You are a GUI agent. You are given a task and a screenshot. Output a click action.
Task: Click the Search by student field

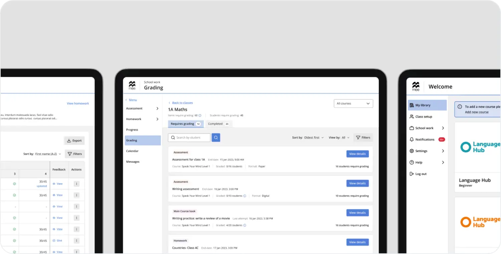pyautogui.click(x=189, y=137)
